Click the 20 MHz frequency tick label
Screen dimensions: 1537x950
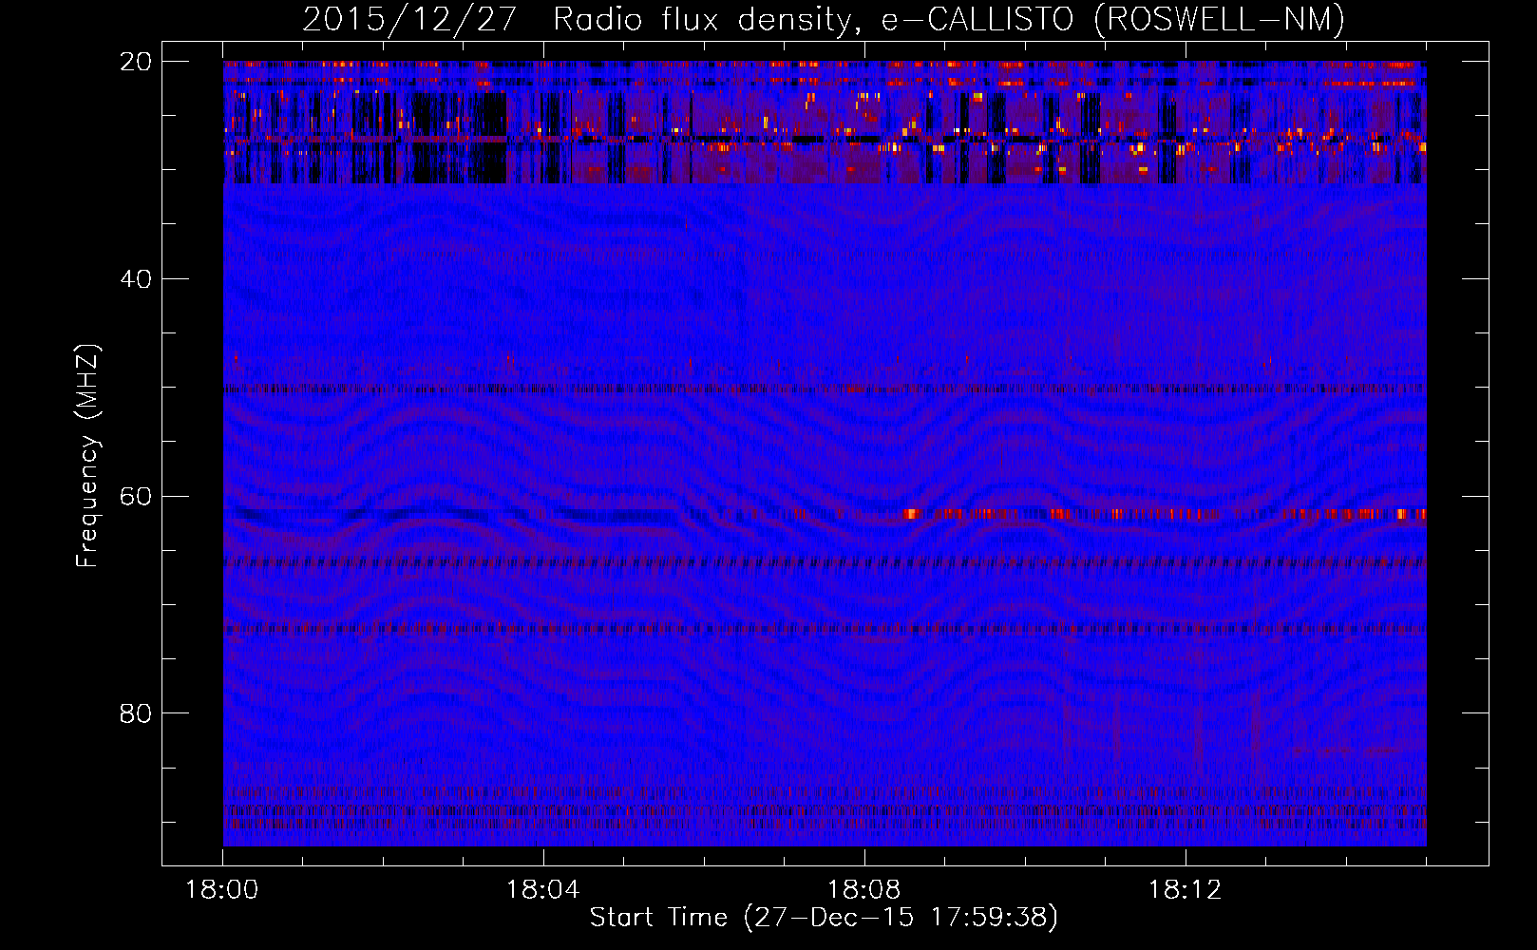[136, 62]
